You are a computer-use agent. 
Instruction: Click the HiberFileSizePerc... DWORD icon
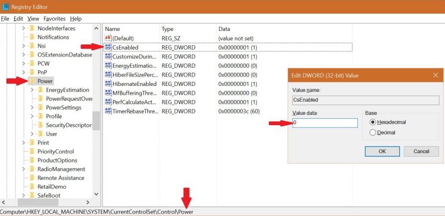[108, 75]
